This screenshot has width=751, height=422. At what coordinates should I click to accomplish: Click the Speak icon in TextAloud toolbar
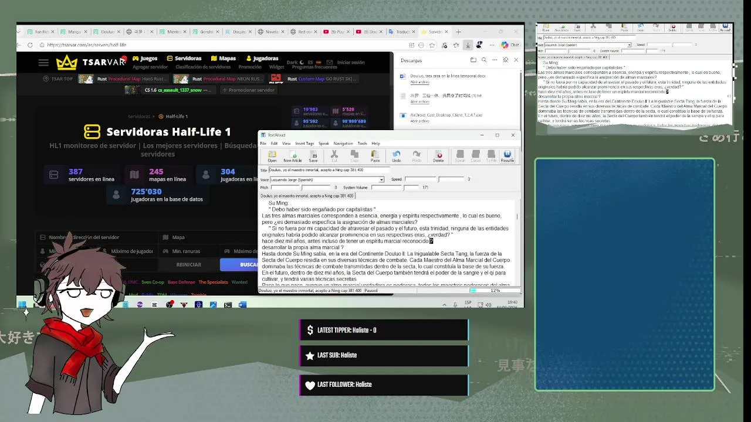tap(460, 156)
